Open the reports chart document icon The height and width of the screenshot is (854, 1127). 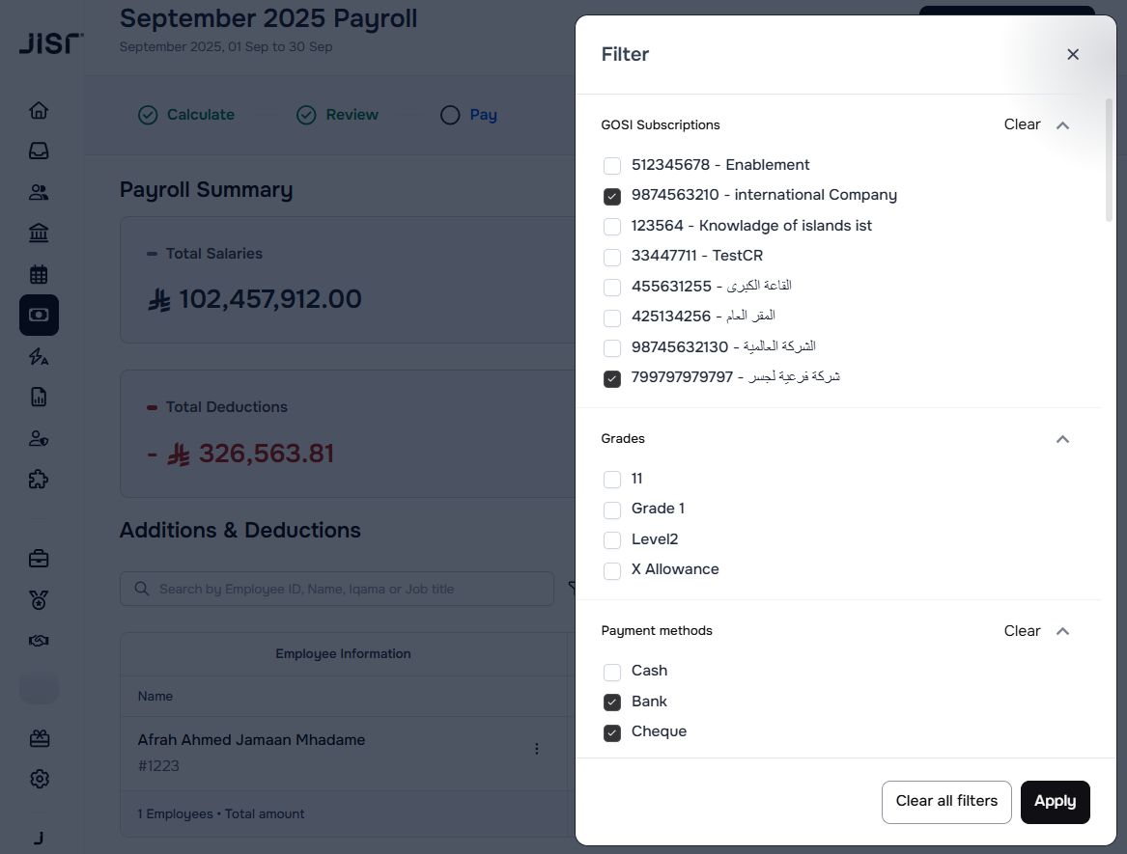click(39, 397)
